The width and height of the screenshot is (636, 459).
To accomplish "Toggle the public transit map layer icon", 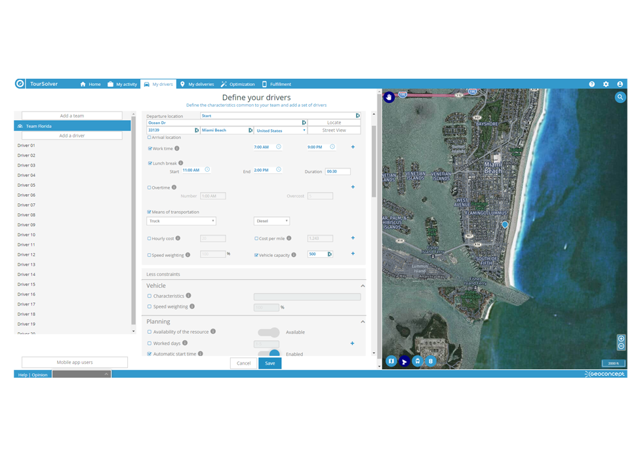I will [x=418, y=361].
